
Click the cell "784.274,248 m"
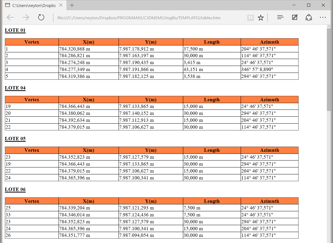click(x=89, y=63)
